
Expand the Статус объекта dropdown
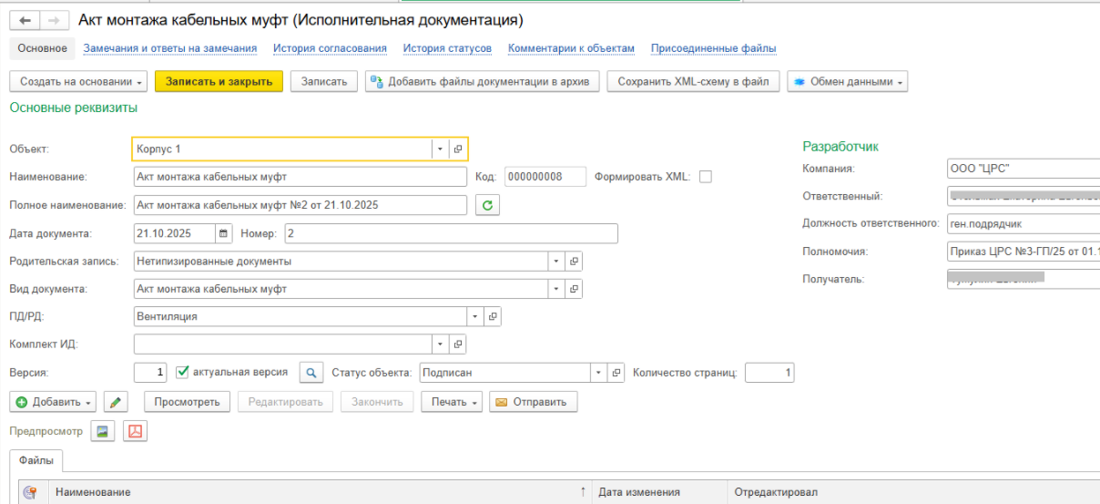point(598,373)
